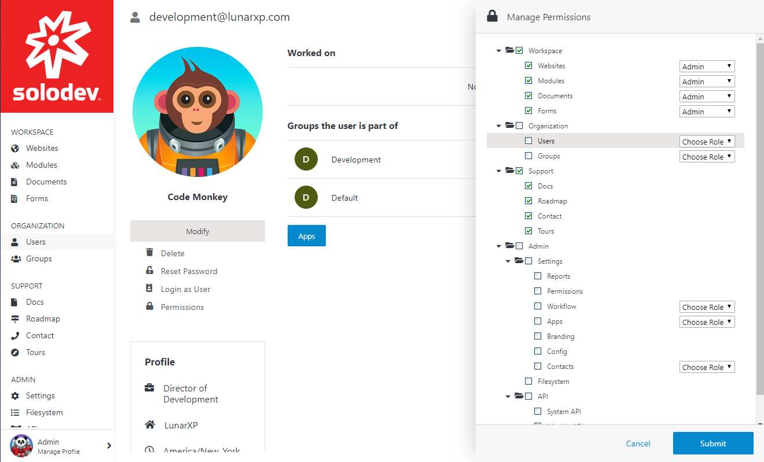
Task: Expand the Admin Manage Profile arrow
Action: tap(109, 446)
